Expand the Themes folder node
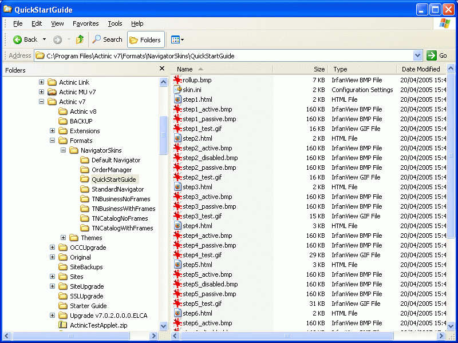This screenshot has height=343, width=458. point(64,238)
